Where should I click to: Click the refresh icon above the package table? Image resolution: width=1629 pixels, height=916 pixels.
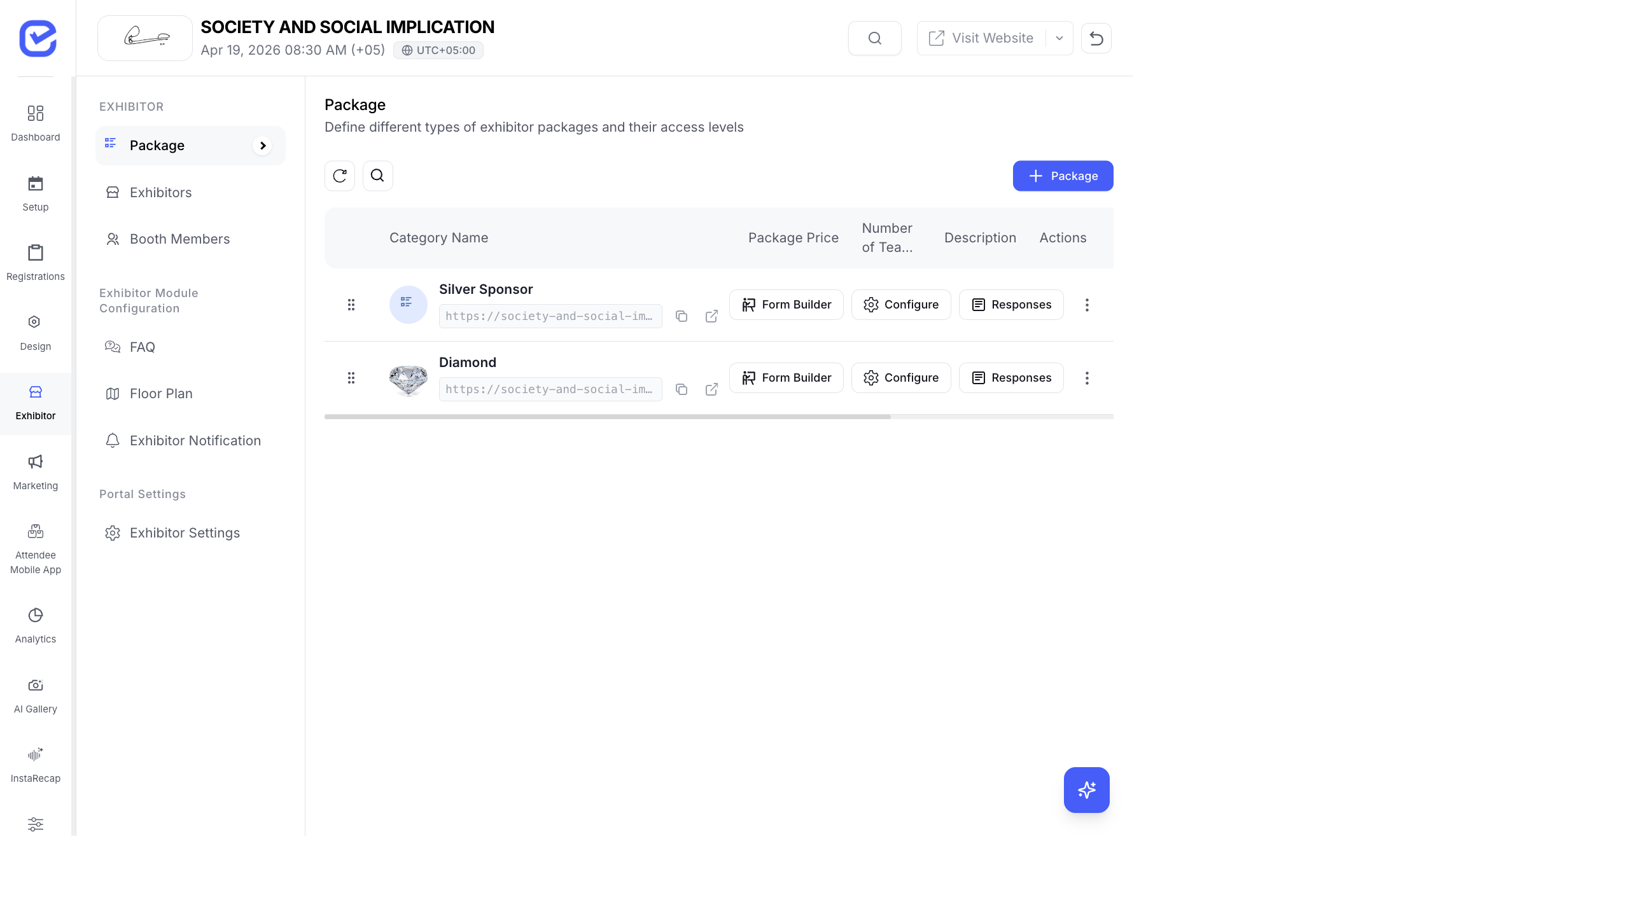(x=340, y=176)
